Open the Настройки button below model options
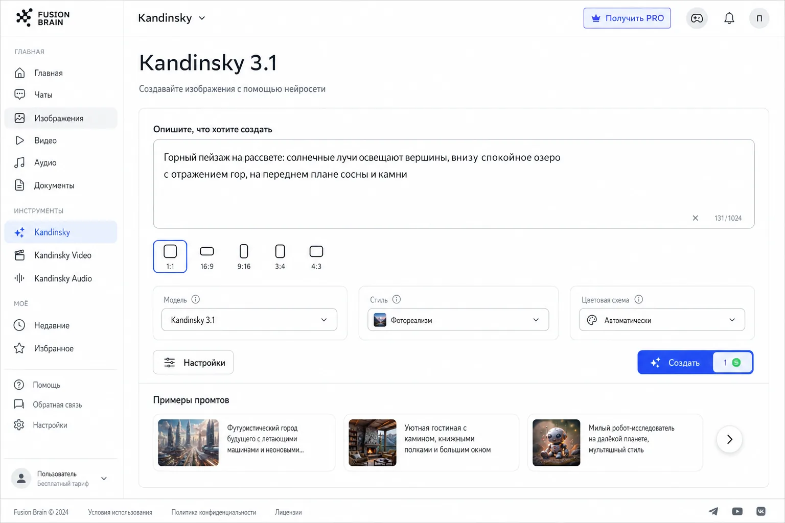The height and width of the screenshot is (523, 785). point(193,362)
